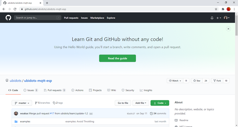238x127 pixels.
Task: Open ubidots-mqtt-esp repository link
Action: click(38, 81)
